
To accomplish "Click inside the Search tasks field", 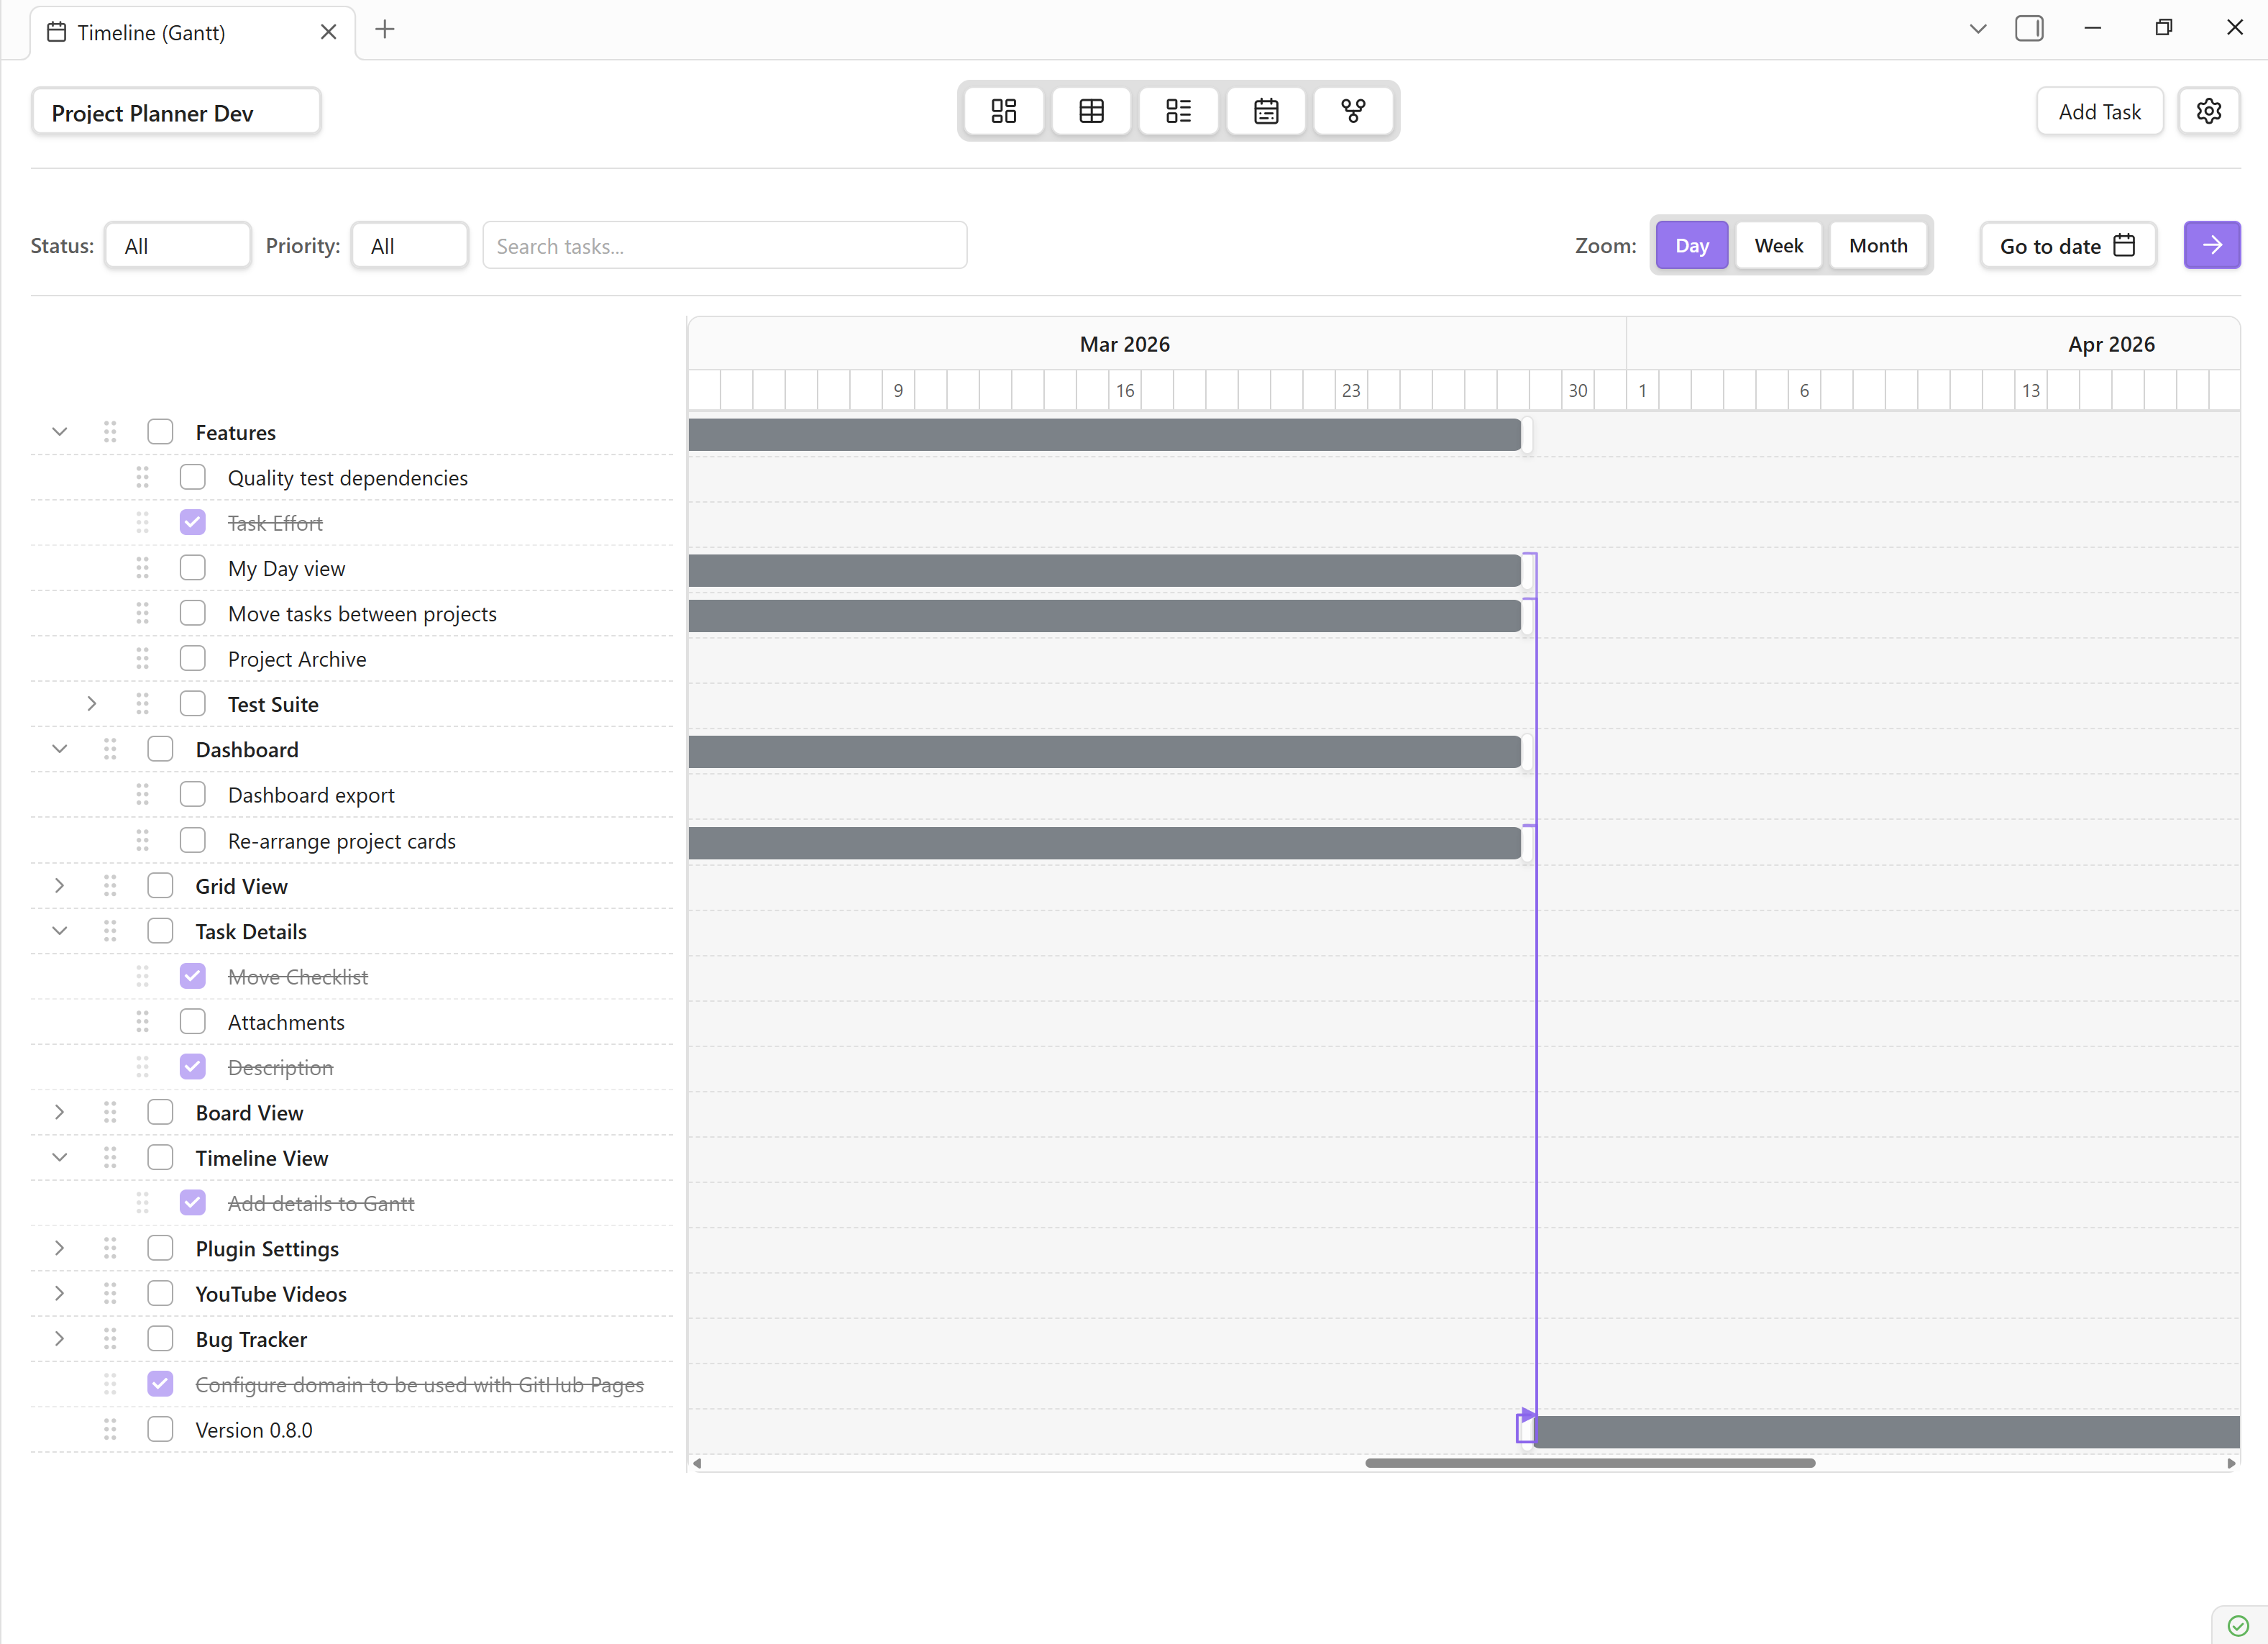I will click(724, 245).
